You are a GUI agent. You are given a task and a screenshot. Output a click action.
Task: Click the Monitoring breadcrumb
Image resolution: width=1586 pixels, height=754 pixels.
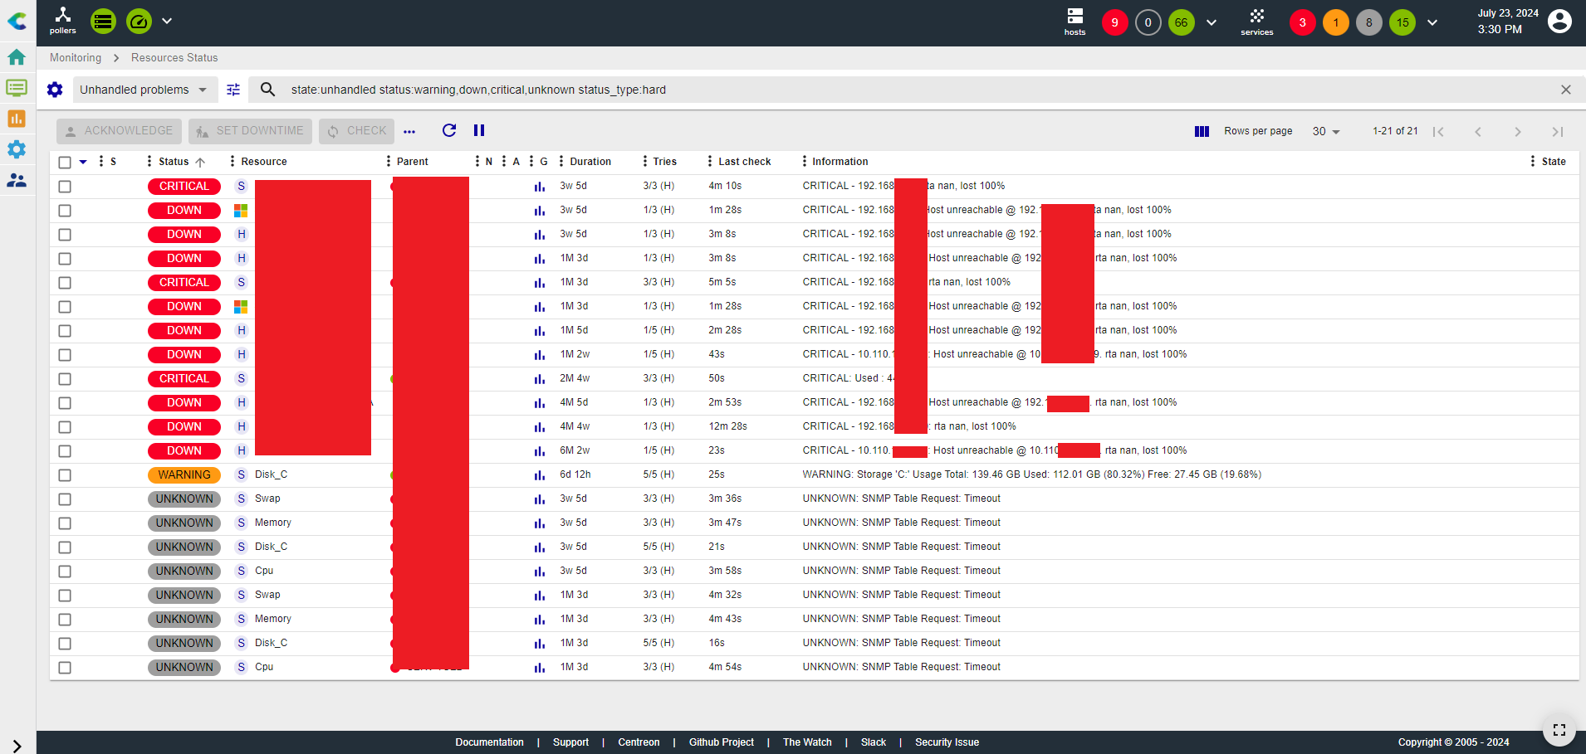coord(76,57)
